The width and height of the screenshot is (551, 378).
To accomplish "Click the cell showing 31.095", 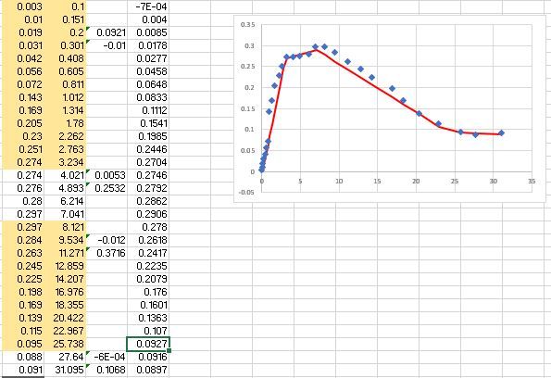I will (65, 370).
